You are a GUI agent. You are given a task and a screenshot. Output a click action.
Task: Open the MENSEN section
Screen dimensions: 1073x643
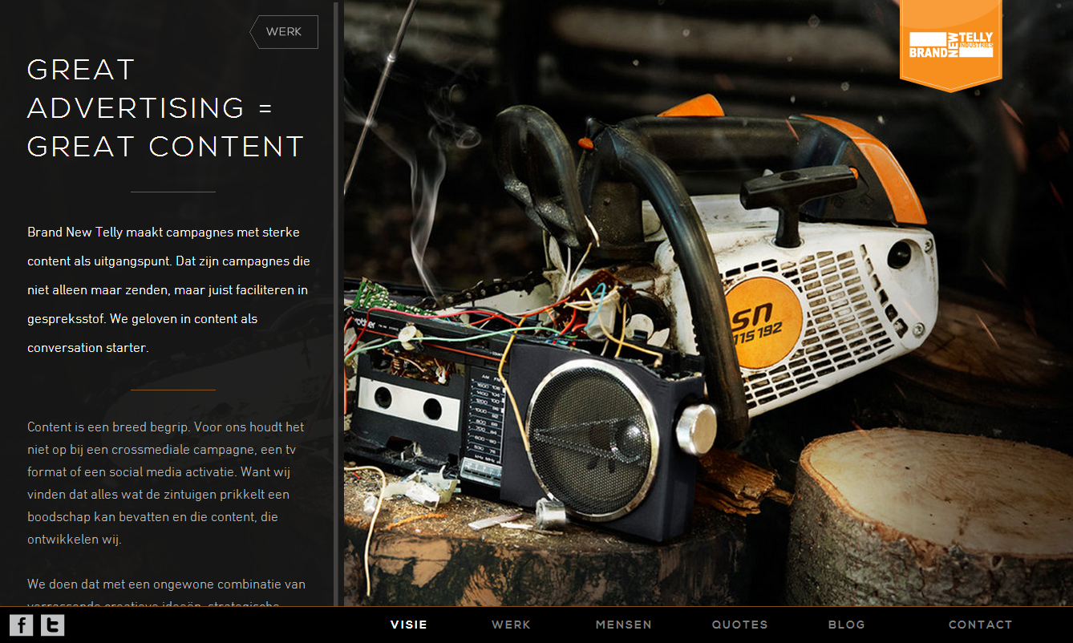coord(624,625)
